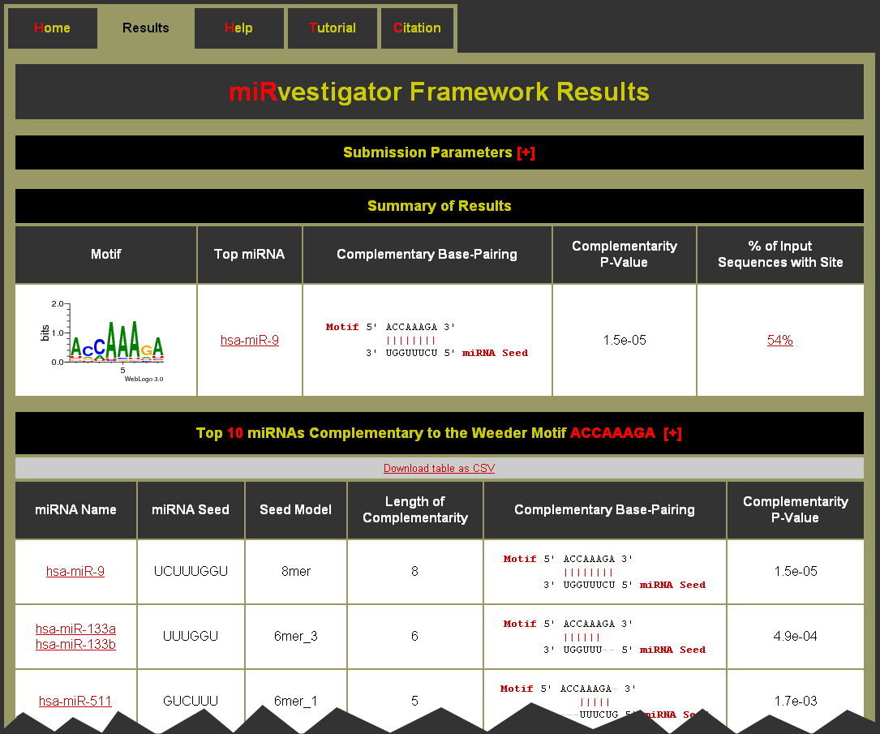This screenshot has width=880, height=734.
Task: Go to the Tutorial tab
Action: click(x=333, y=28)
